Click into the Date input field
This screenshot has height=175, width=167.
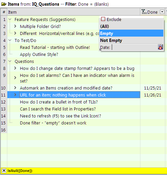[x=134, y=47]
